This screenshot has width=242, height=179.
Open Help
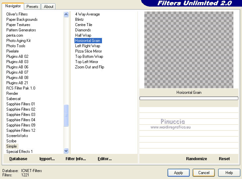(229, 173)
